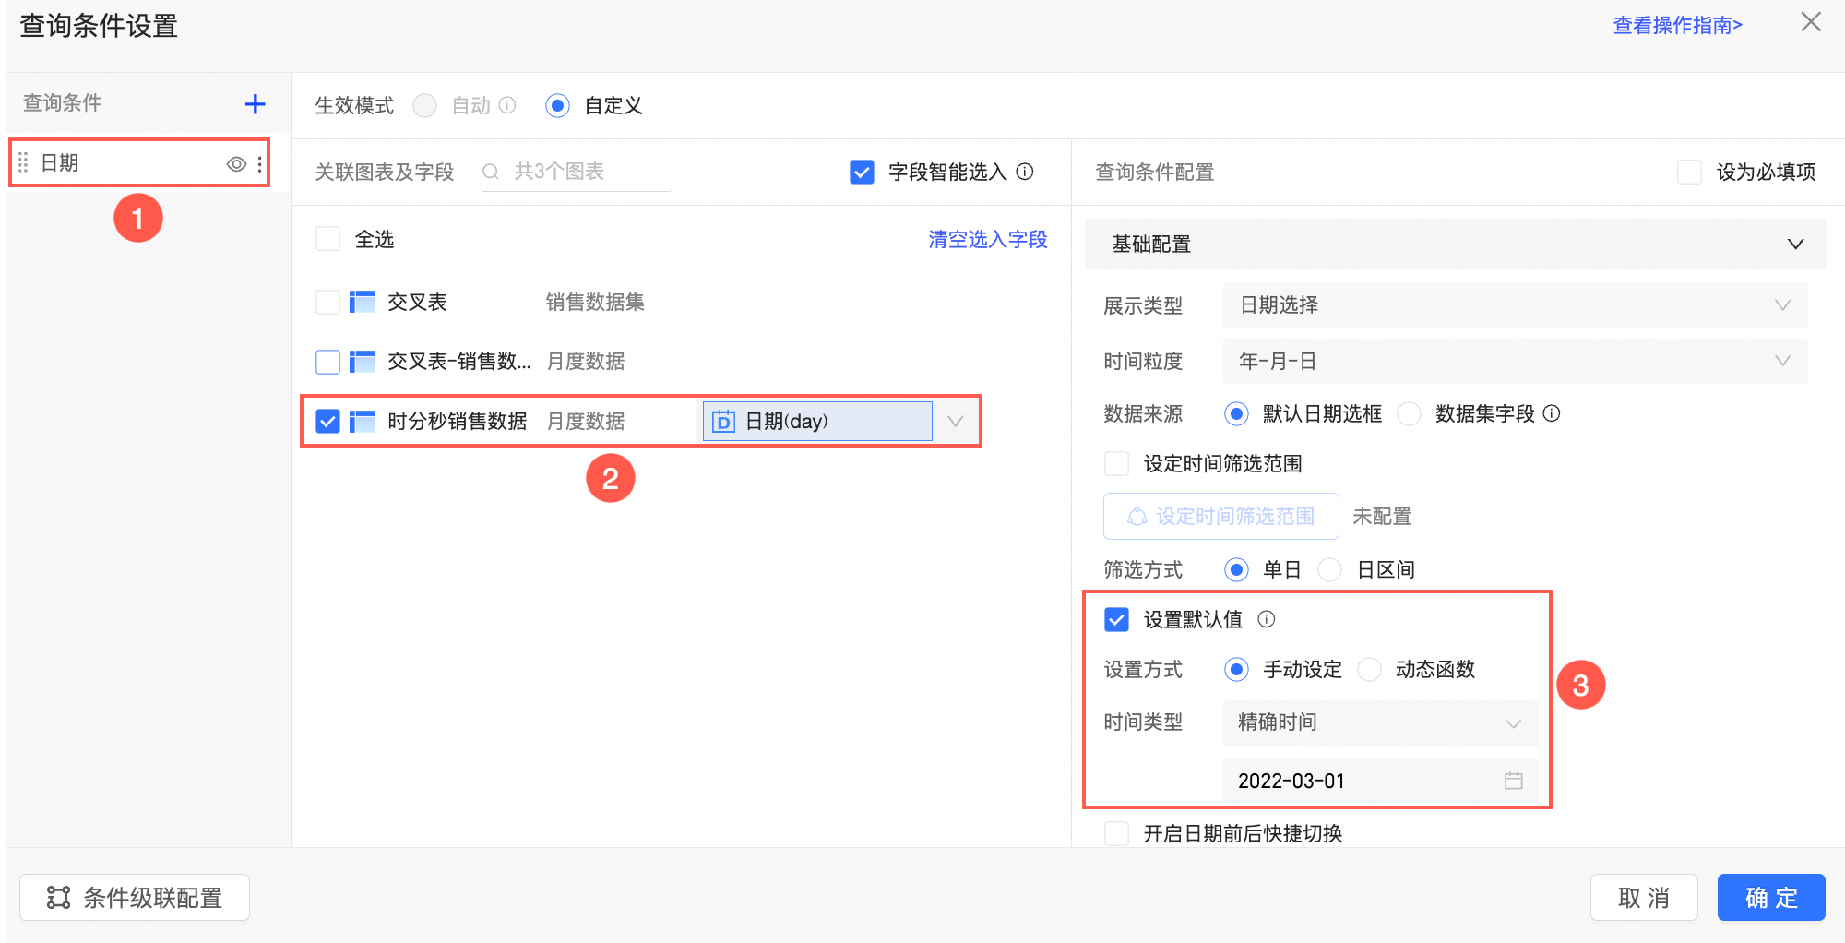Click the 销售数据集 dataset name
1845x943 pixels.
point(595,303)
